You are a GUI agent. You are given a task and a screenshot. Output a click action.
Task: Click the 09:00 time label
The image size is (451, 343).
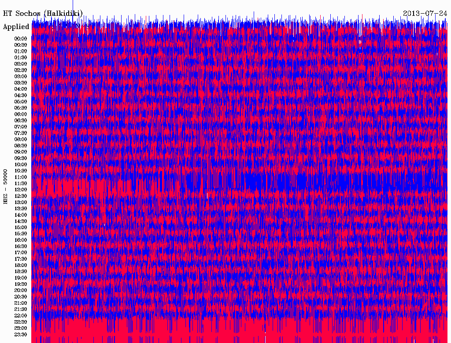[x=21, y=152]
